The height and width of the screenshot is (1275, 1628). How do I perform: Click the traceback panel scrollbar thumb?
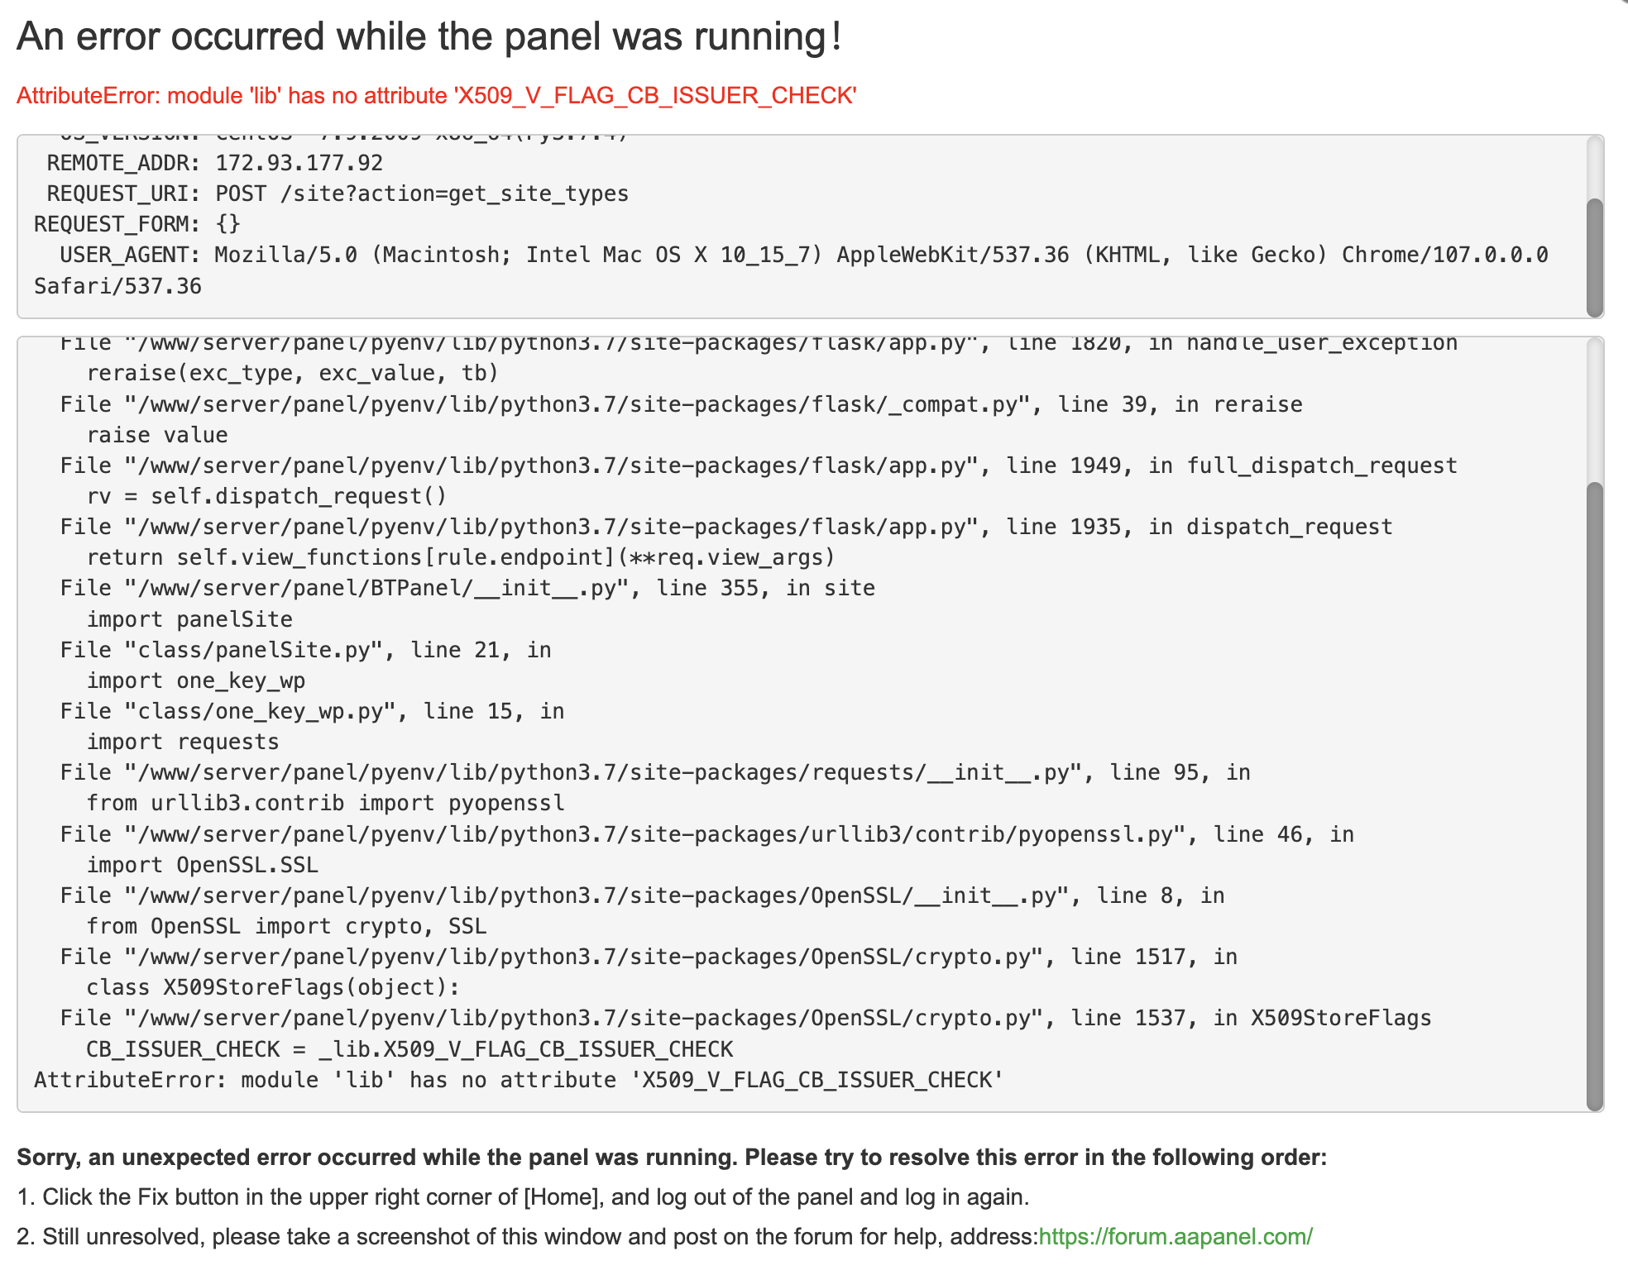pos(1594,794)
